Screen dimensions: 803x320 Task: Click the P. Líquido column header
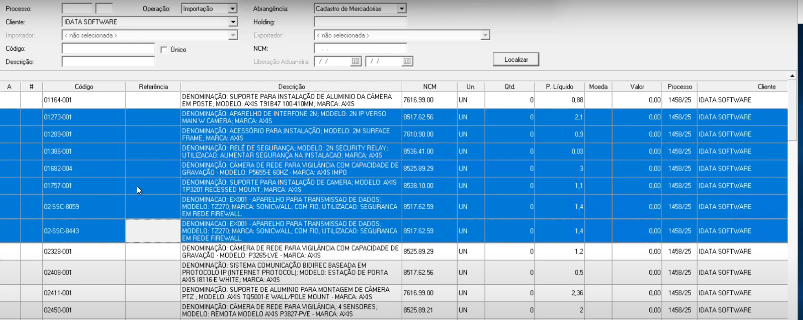pos(559,87)
